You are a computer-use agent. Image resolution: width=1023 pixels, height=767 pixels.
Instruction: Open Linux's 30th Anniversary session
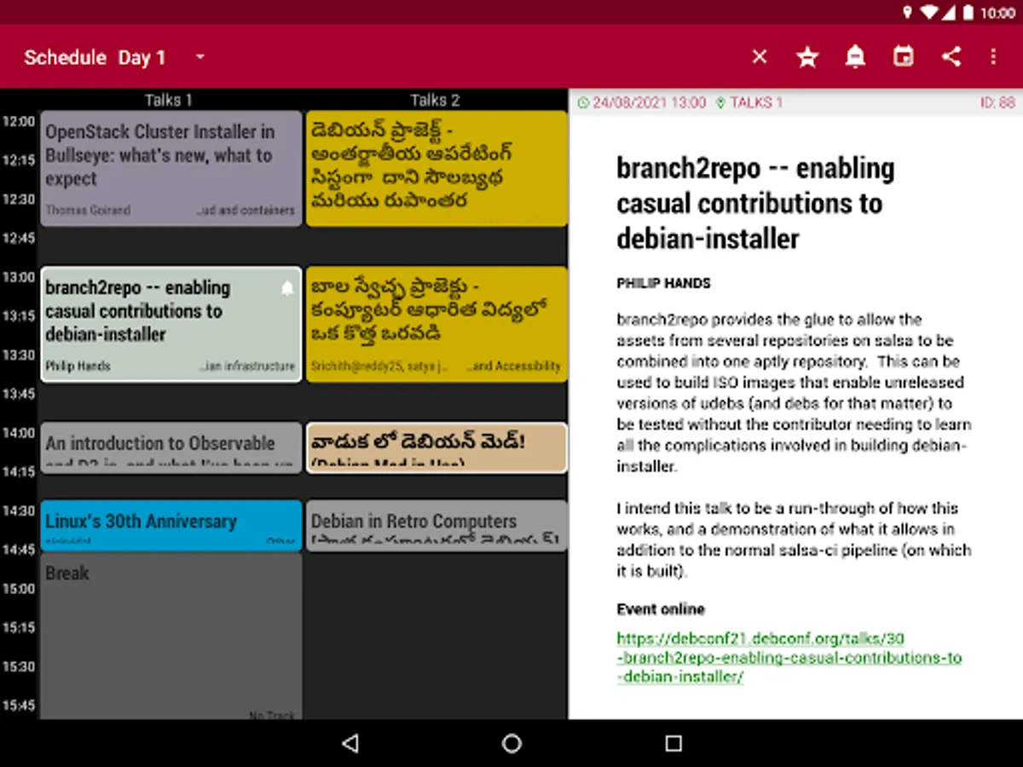coord(171,525)
